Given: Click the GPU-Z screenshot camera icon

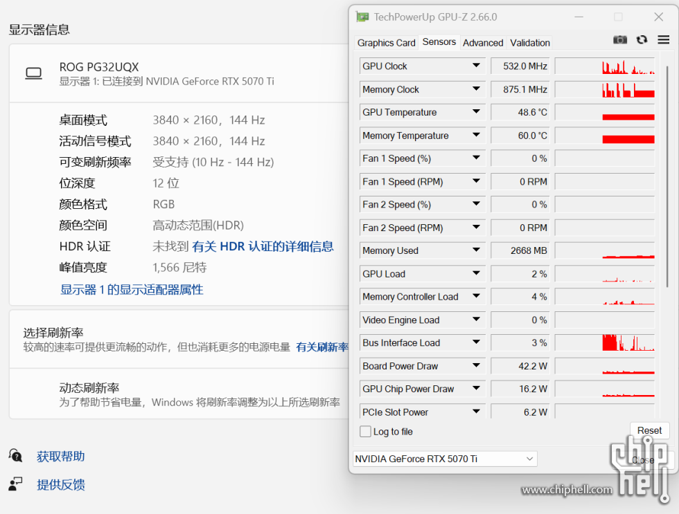Looking at the screenshot, I should pos(619,39).
